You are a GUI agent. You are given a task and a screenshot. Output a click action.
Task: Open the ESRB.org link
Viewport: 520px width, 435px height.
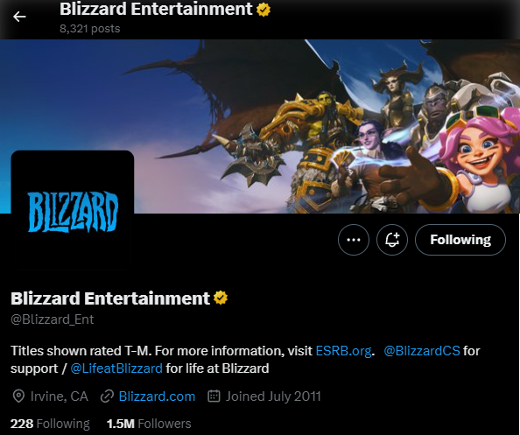coord(343,351)
